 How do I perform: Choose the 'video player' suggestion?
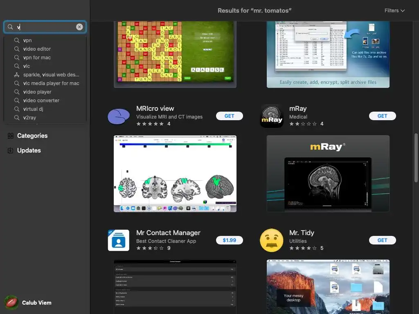[x=45, y=92]
